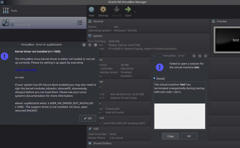Collapse Details triangle in VirtualBox Error dialog
Viewport: 240px width, 148px height.
coord(154,79)
